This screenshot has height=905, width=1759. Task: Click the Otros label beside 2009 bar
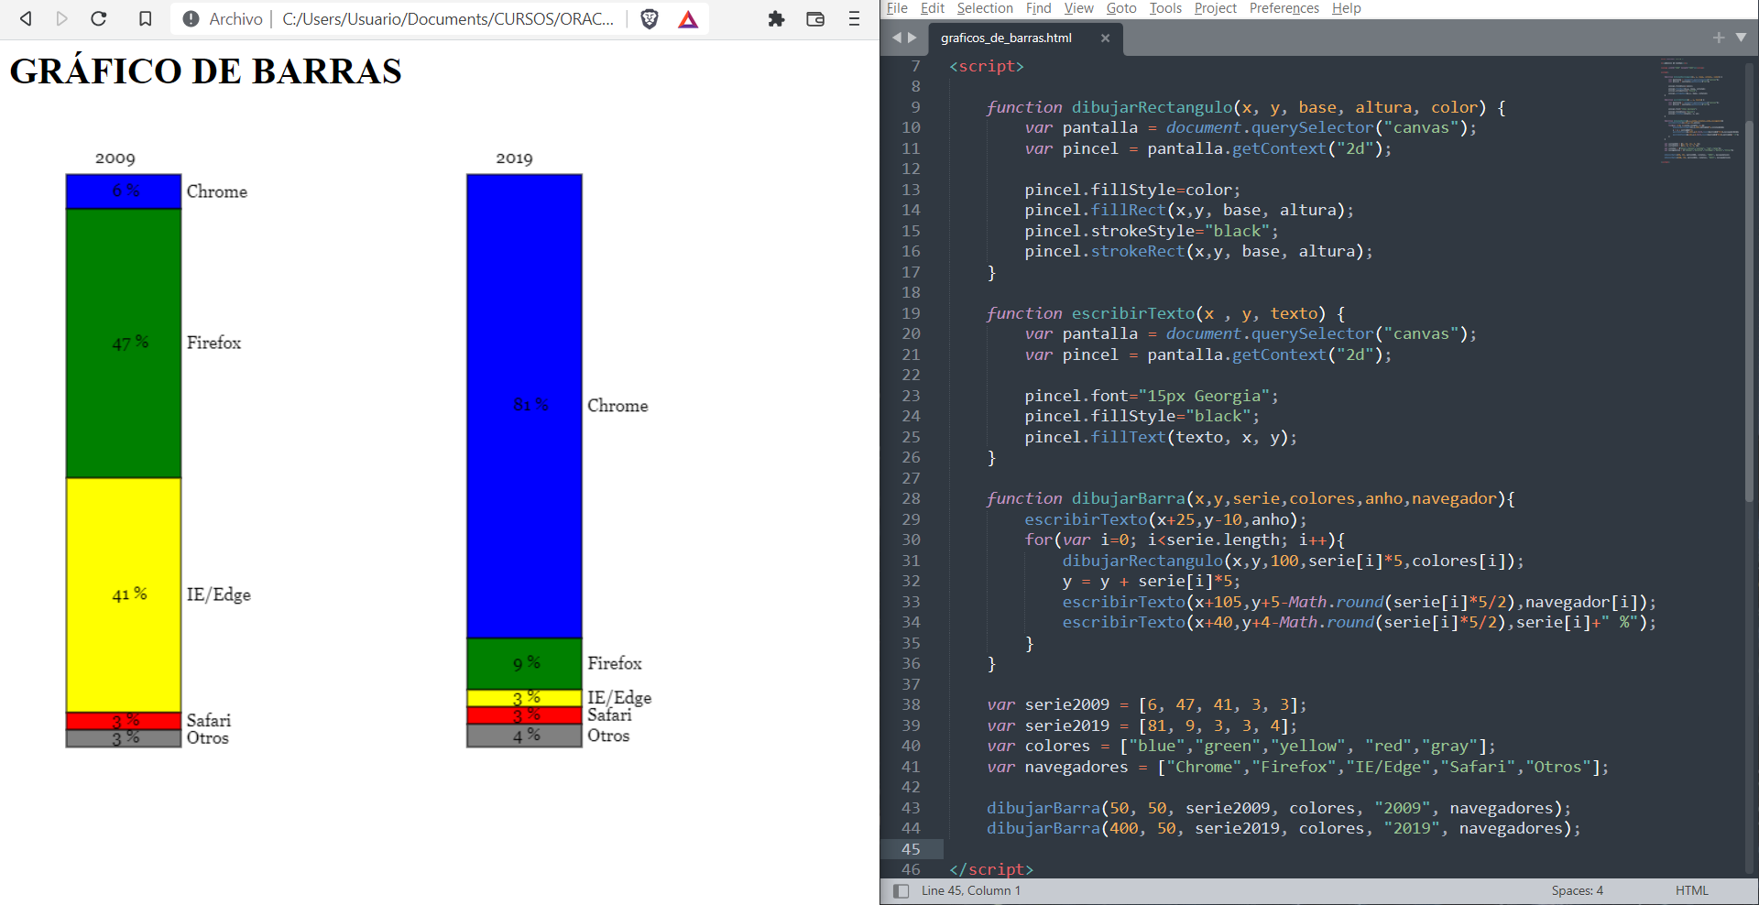click(208, 738)
